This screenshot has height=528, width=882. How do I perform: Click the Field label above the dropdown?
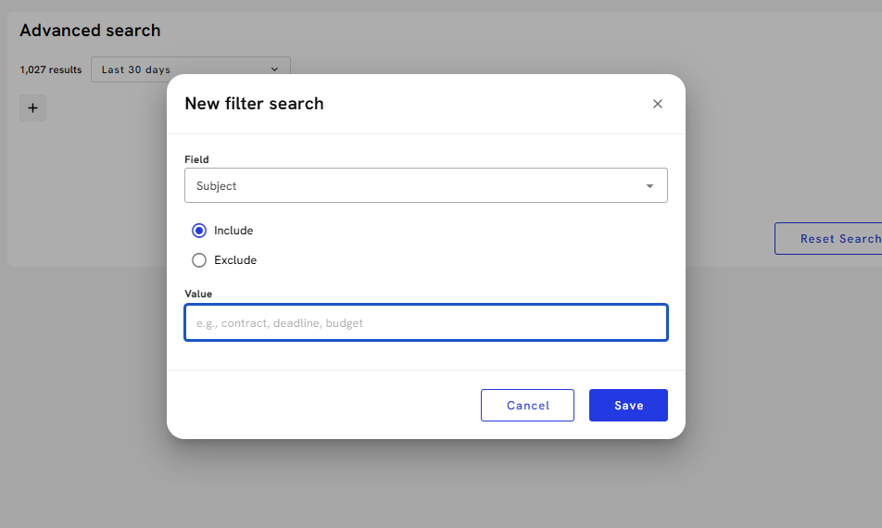click(x=196, y=159)
